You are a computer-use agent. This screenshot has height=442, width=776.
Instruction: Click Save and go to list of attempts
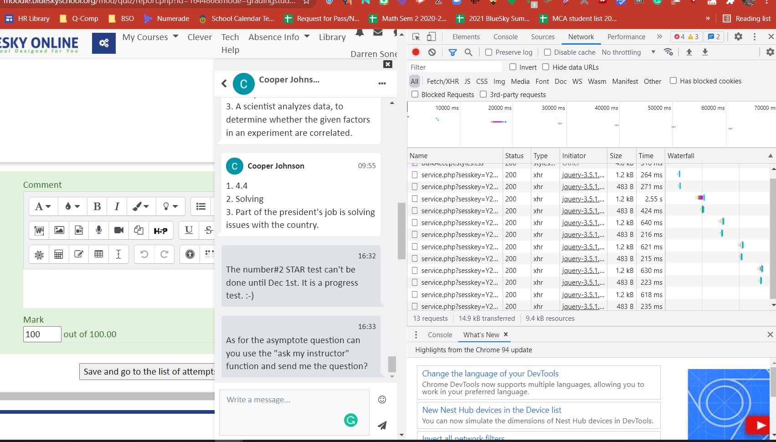pos(147,371)
